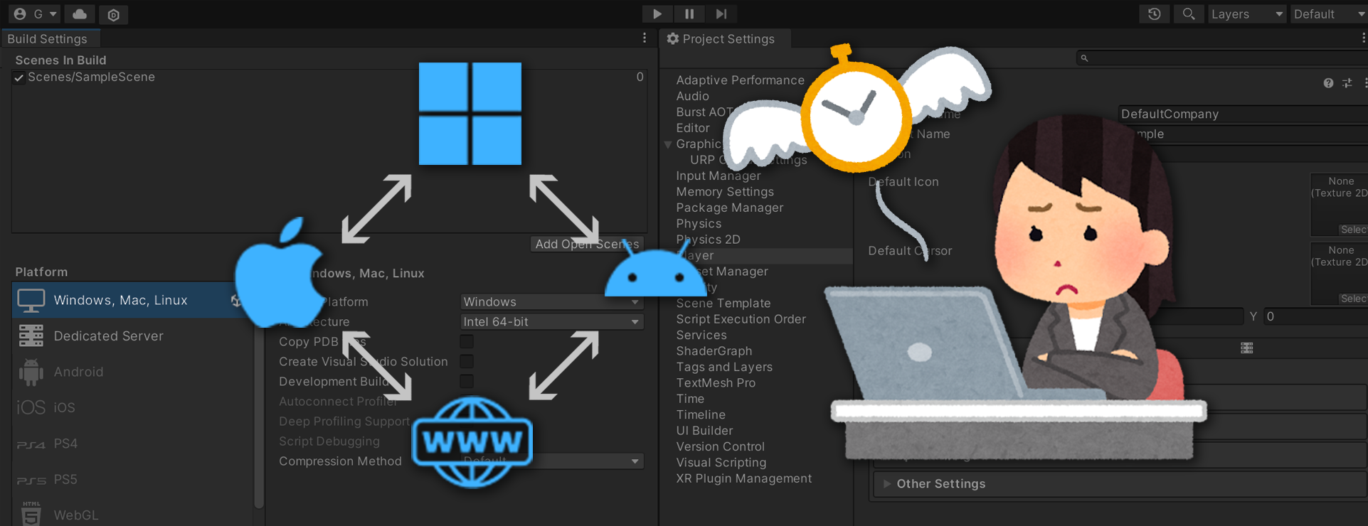
Task: Select Scene Template settings category
Action: pyautogui.click(x=723, y=304)
